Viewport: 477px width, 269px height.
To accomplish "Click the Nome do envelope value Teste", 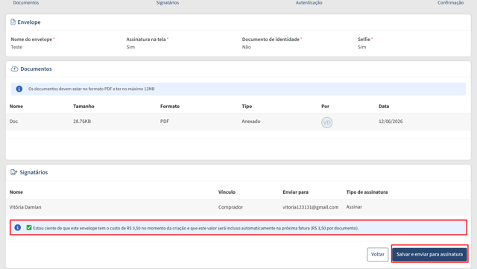I will pos(16,47).
